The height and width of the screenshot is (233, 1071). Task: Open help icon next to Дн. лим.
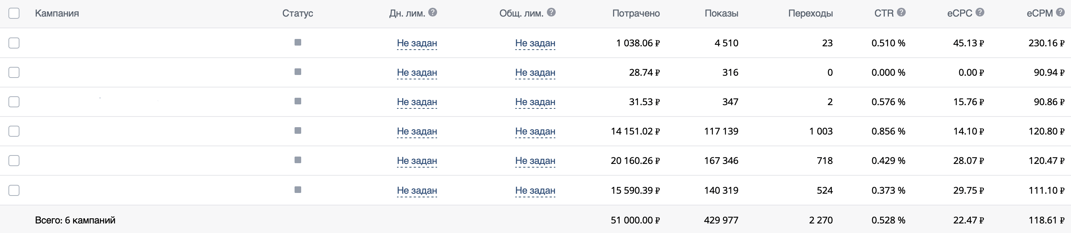click(432, 12)
